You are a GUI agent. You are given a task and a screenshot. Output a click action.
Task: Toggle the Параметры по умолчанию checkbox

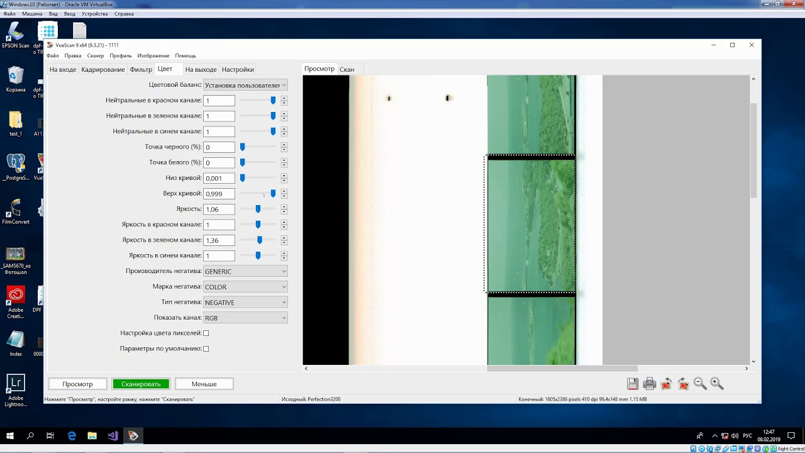pos(206,349)
